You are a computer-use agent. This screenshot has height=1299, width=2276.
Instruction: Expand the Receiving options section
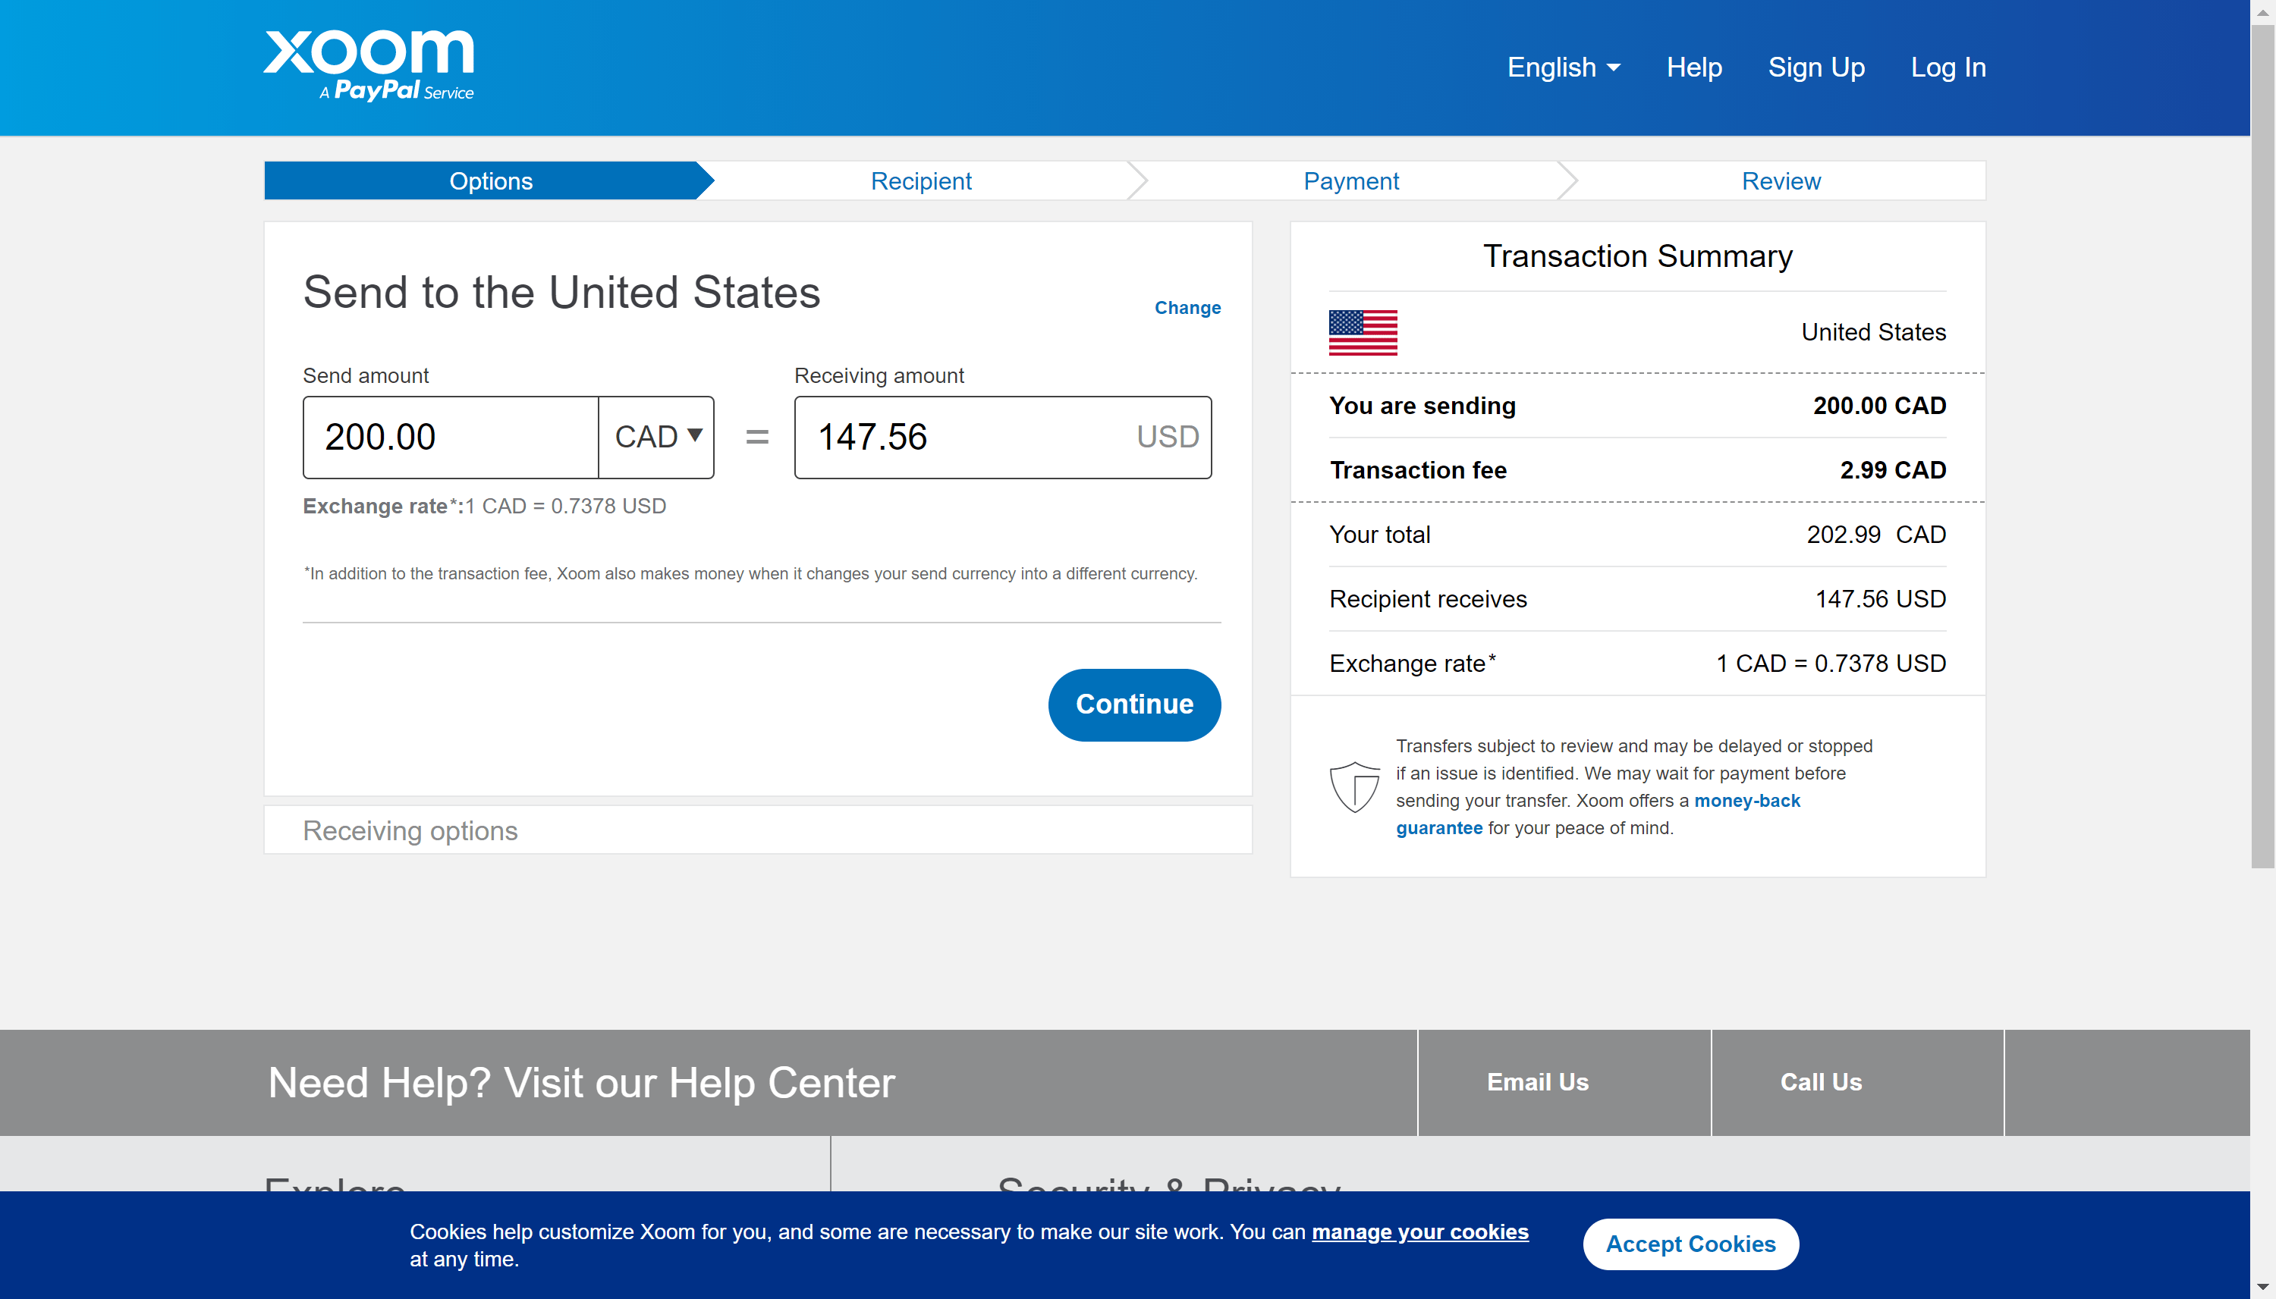coord(410,830)
